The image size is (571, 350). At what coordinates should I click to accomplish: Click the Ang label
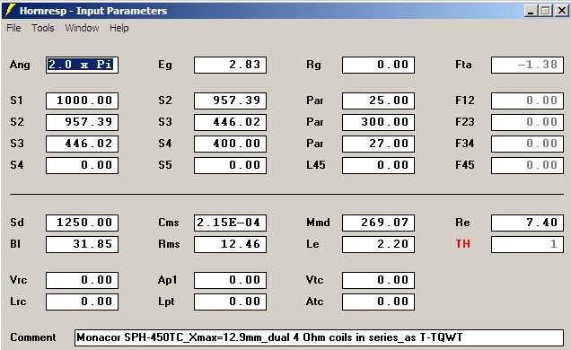click(20, 65)
